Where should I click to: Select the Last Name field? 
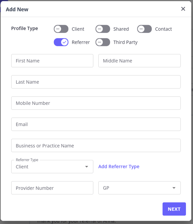pyautogui.click(x=96, y=82)
